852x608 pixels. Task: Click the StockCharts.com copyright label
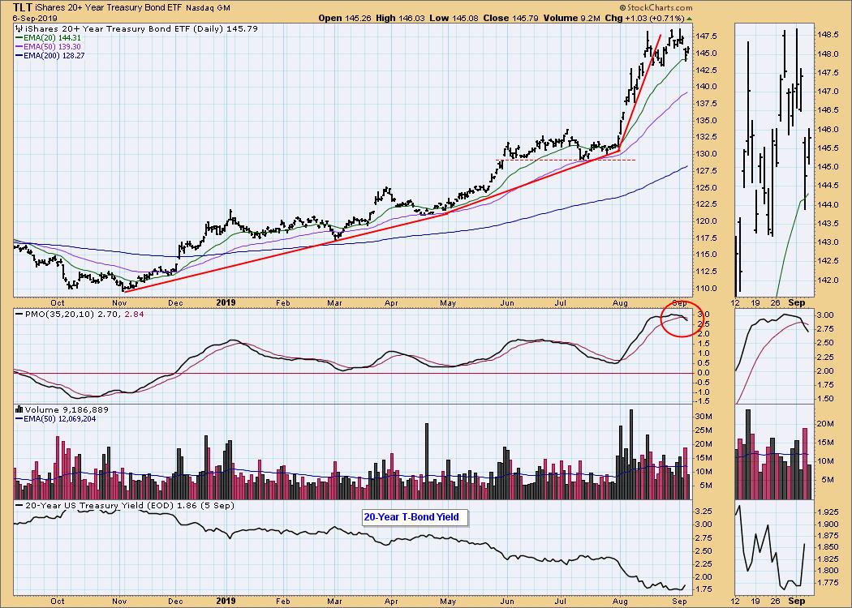click(x=656, y=7)
